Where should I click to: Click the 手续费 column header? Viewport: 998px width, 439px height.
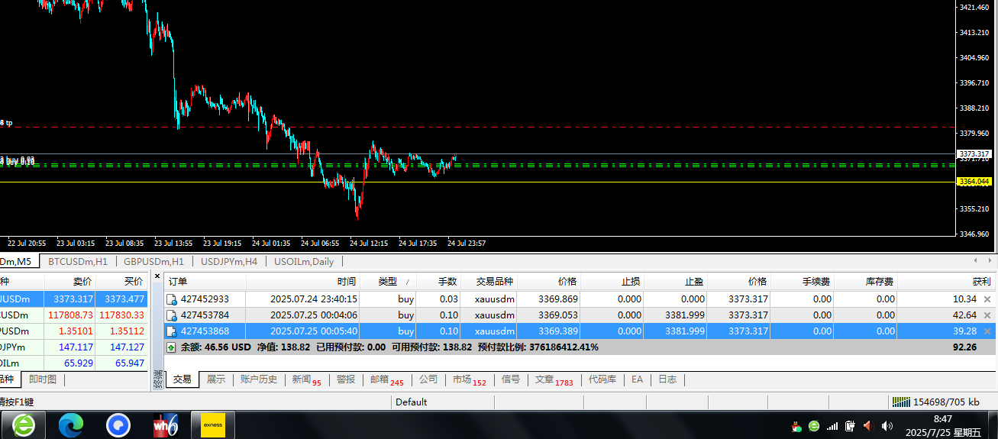pos(803,282)
